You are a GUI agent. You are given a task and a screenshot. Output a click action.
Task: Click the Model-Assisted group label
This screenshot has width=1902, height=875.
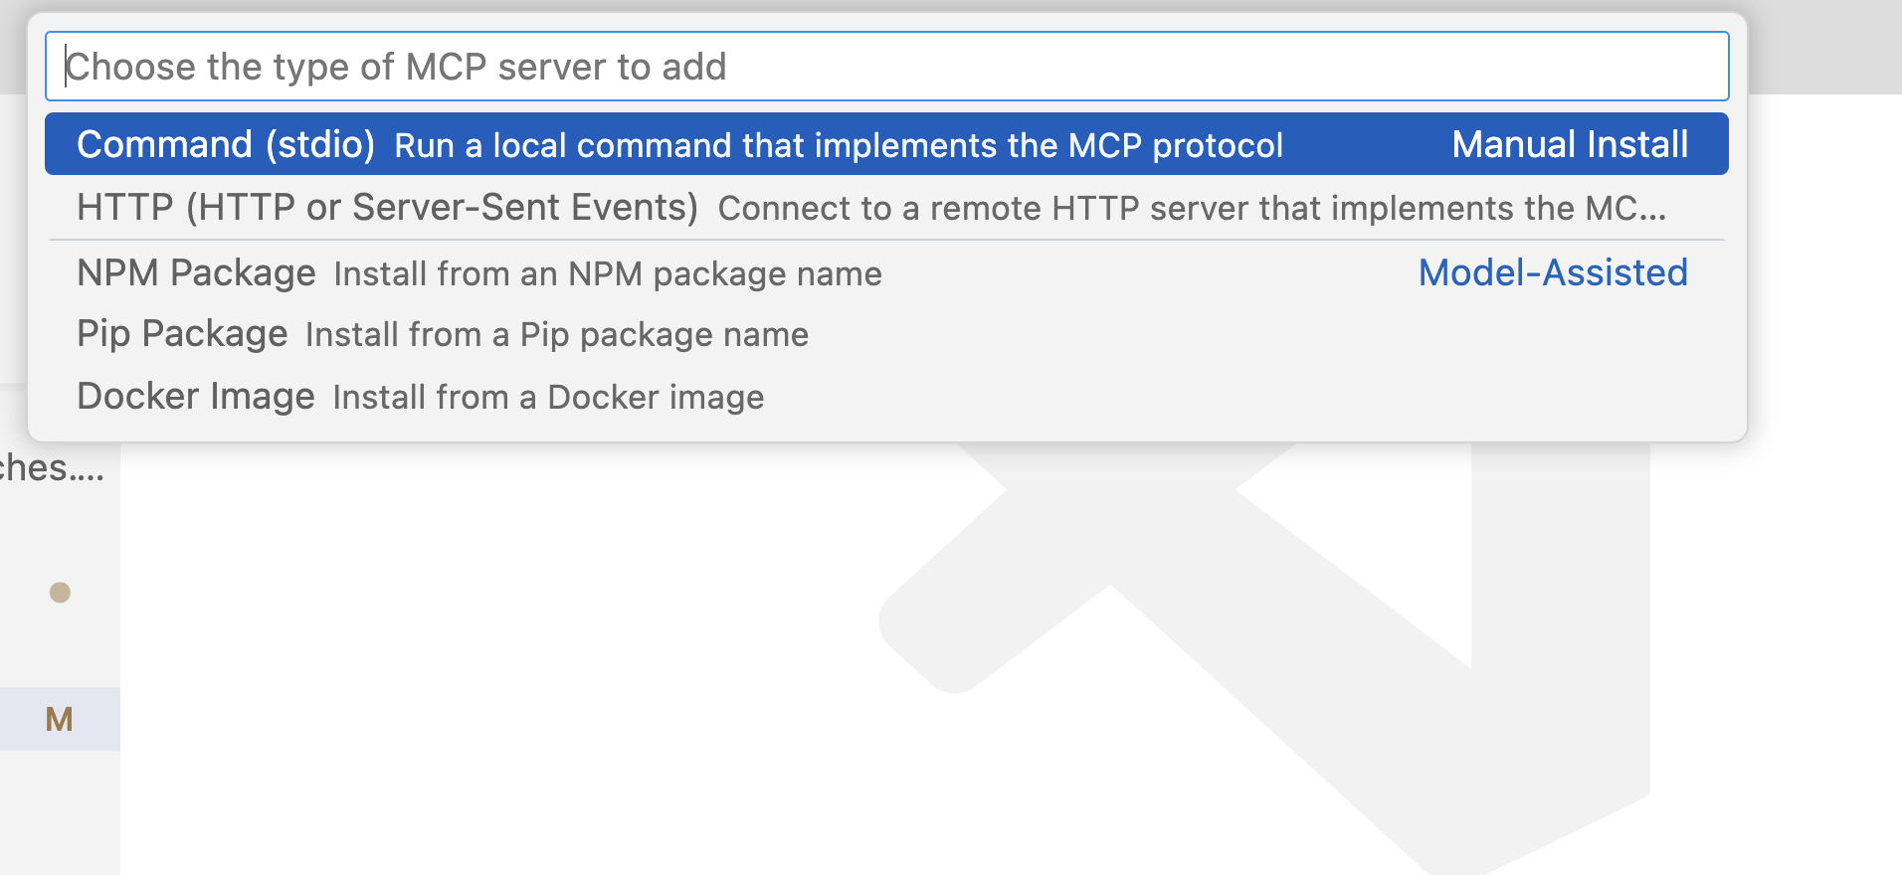[1552, 273]
